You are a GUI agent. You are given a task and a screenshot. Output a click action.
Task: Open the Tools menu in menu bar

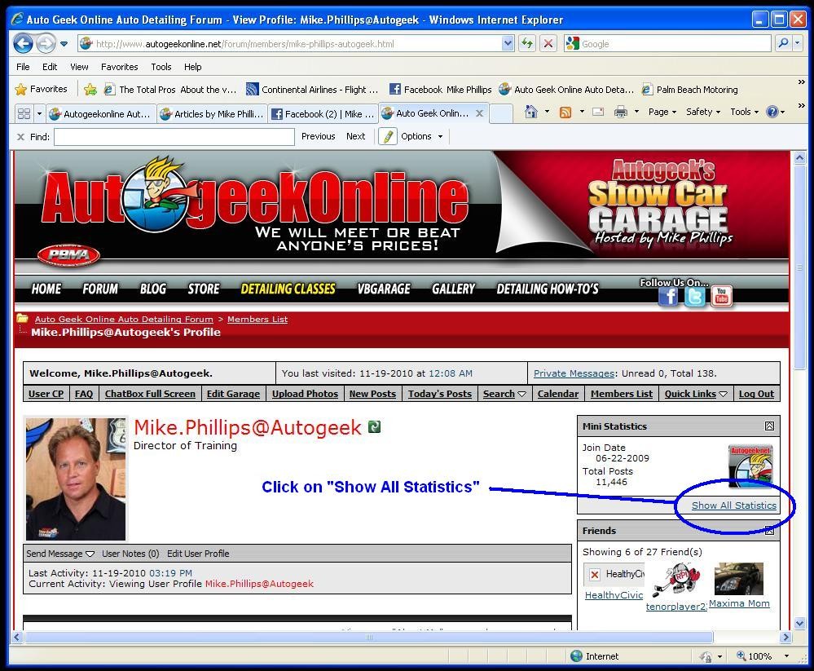coord(161,67)
